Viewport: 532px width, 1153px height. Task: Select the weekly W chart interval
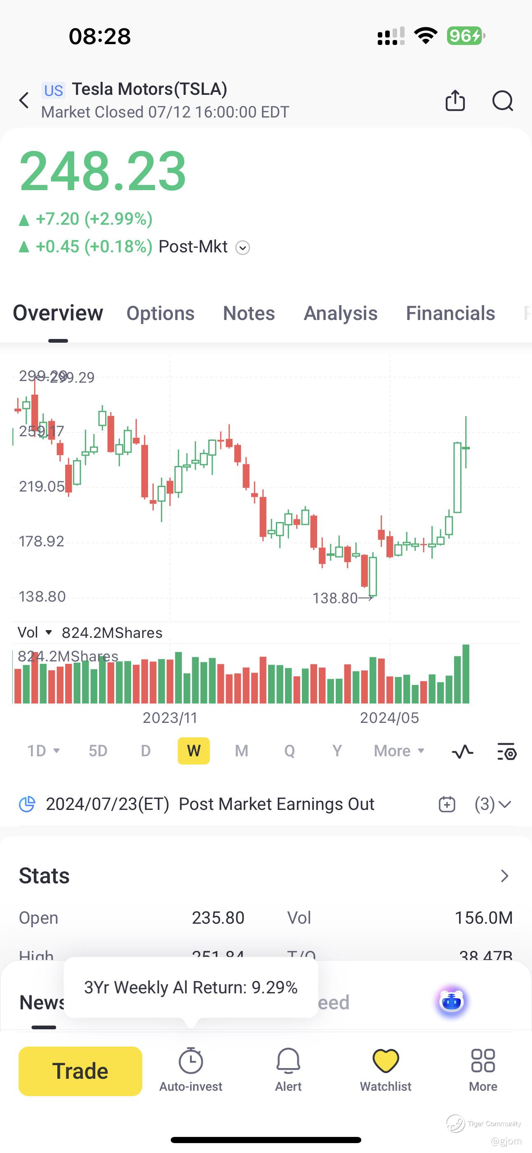tap(193, 751)
